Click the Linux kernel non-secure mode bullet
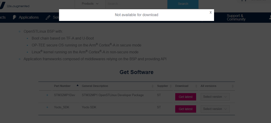The image size is (271, 123). tap(85, 52)
